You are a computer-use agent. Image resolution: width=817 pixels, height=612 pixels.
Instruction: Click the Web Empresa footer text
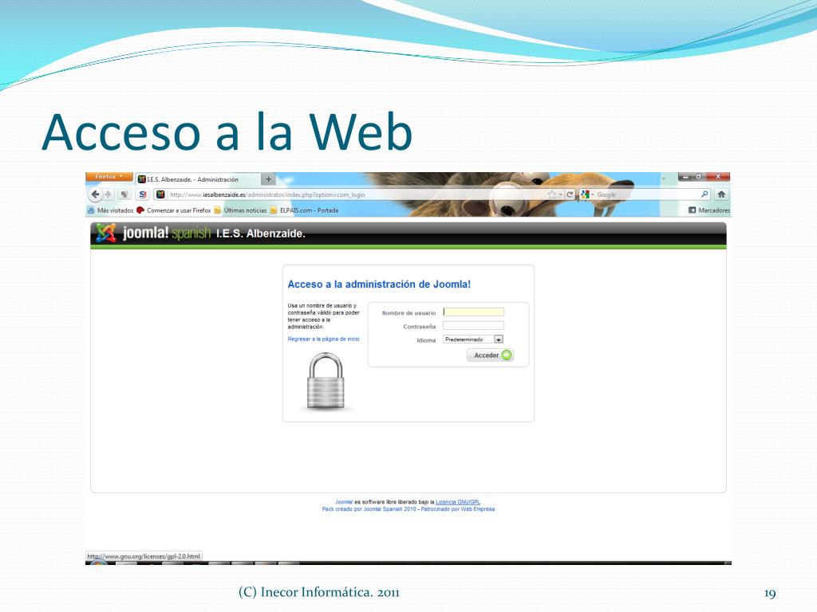(478, 509)
